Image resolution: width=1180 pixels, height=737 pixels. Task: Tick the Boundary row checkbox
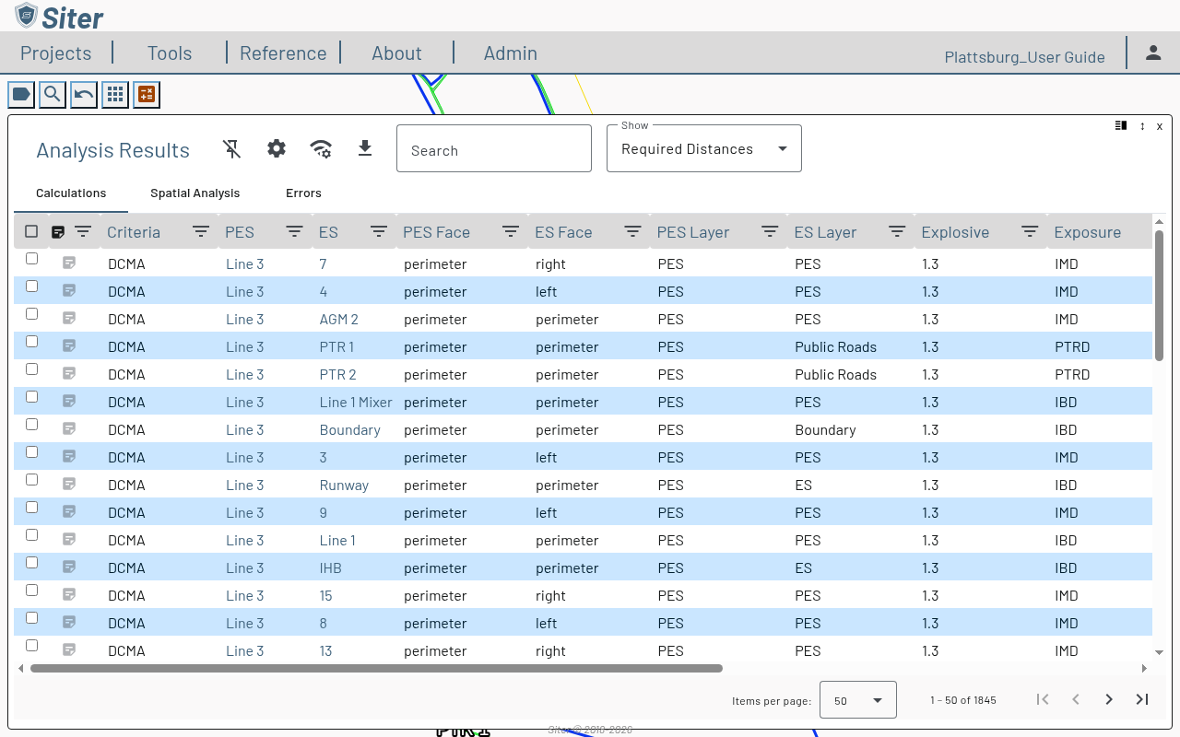31,425
